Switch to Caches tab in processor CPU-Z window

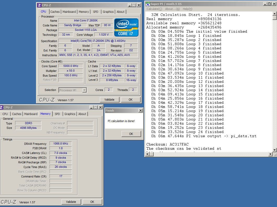click(55, 12)
